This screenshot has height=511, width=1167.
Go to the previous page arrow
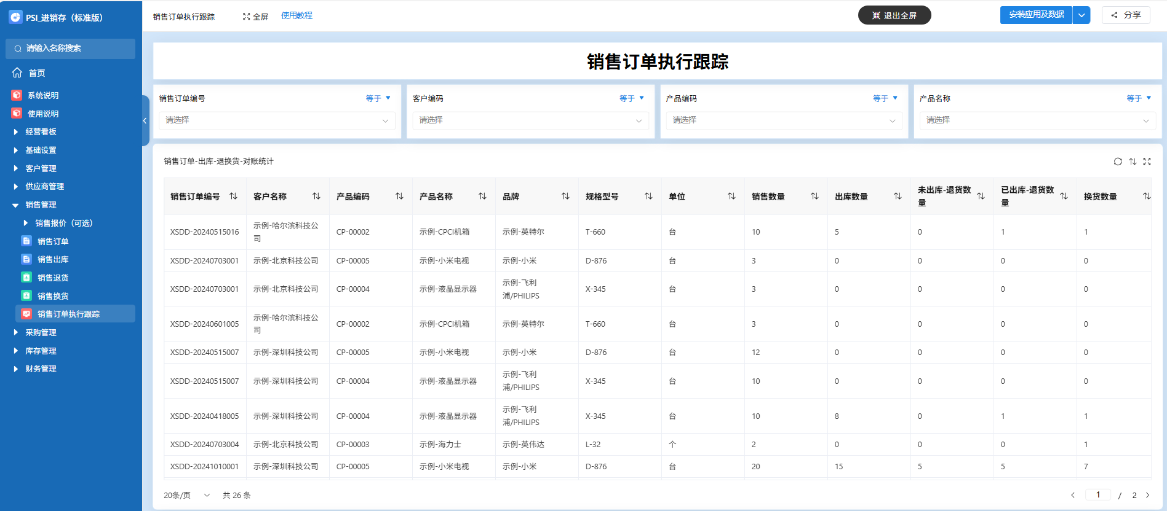(x=1073, y=495)
